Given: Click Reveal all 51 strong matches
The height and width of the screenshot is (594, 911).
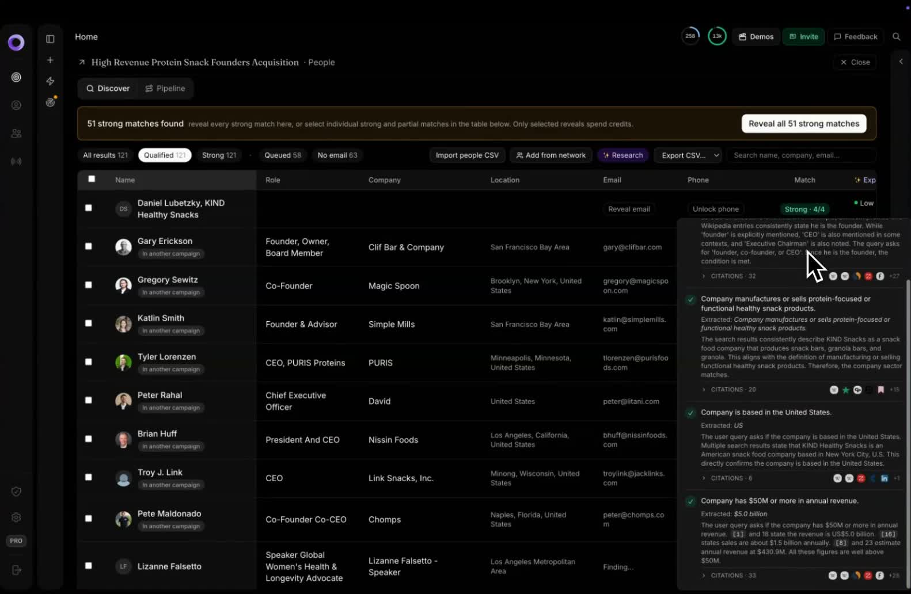Looking at the screenshot, I should (804, 124).
